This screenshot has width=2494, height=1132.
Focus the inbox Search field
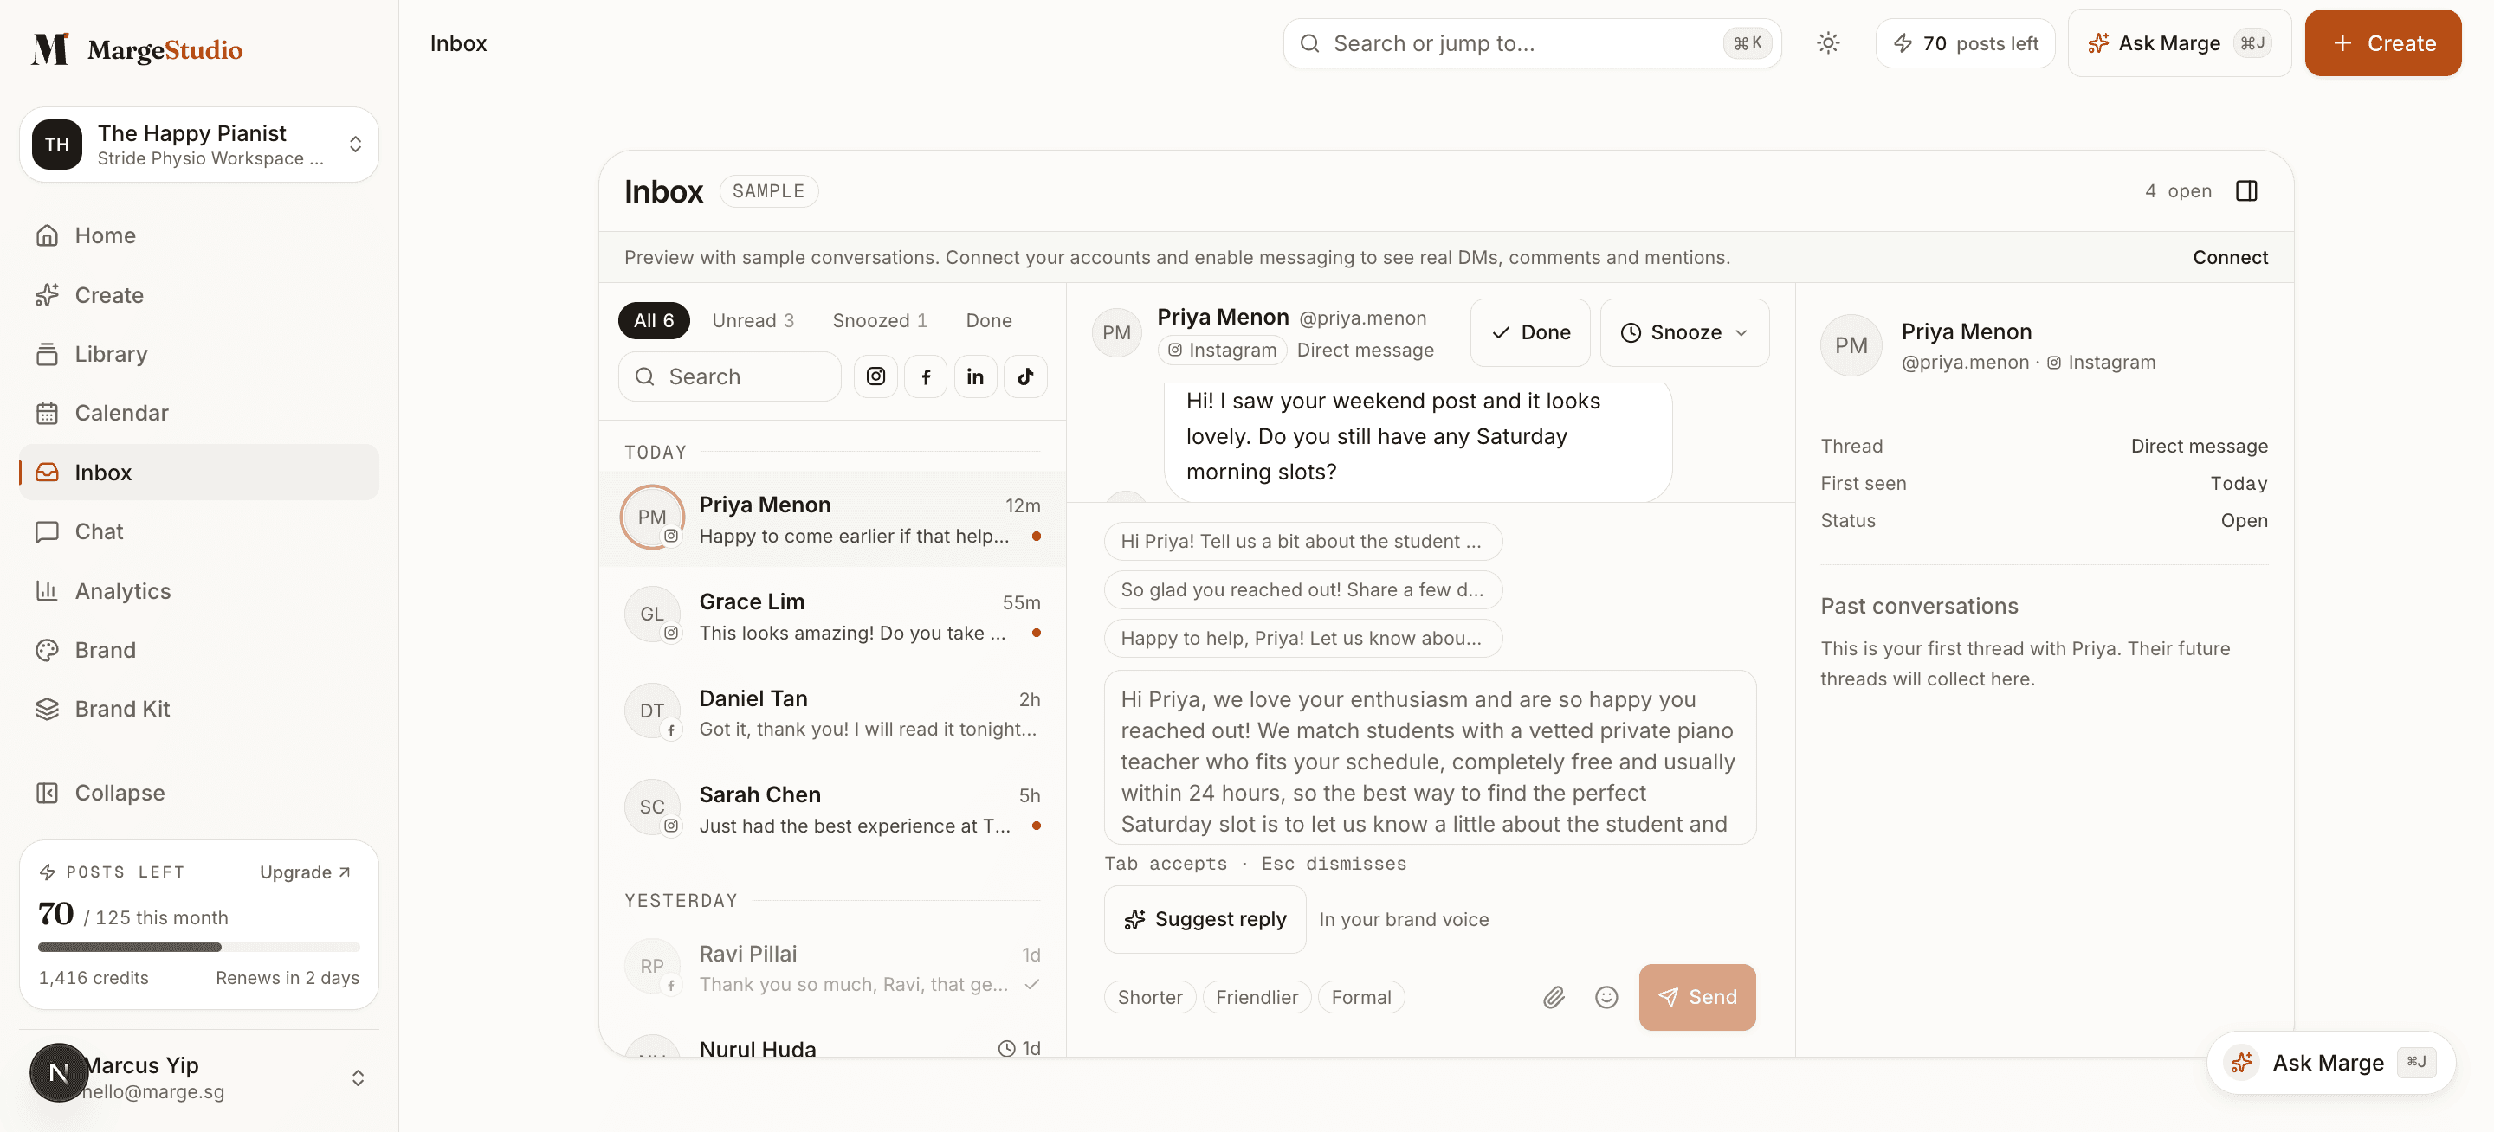click(x=729, y=376)
